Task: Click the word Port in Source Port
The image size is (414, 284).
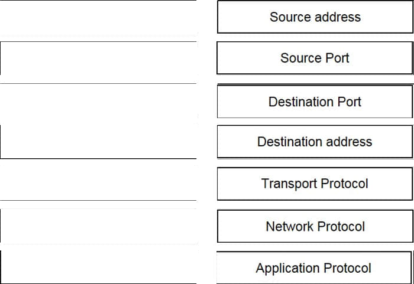Action: tap(337, 58)
